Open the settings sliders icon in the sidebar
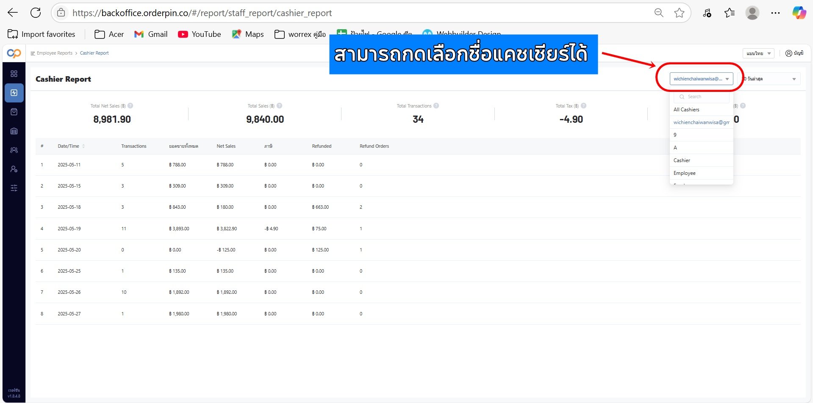Viewport: 813px width, 403px height. coord(14,188)
